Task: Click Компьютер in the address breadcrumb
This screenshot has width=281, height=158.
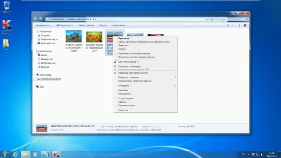Action: coord(58,19)
